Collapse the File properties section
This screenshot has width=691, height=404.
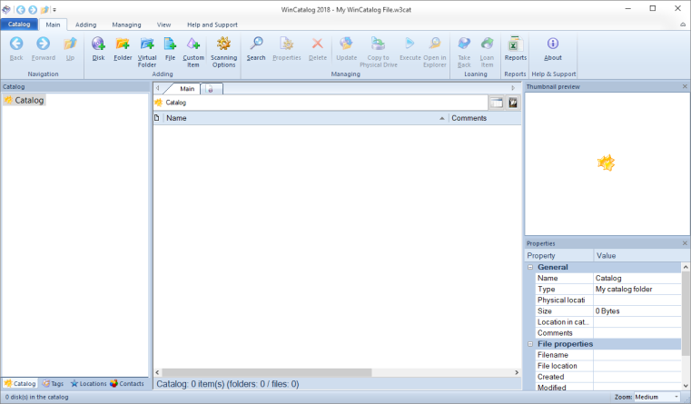pyautogui.click(x=530, y=344)
